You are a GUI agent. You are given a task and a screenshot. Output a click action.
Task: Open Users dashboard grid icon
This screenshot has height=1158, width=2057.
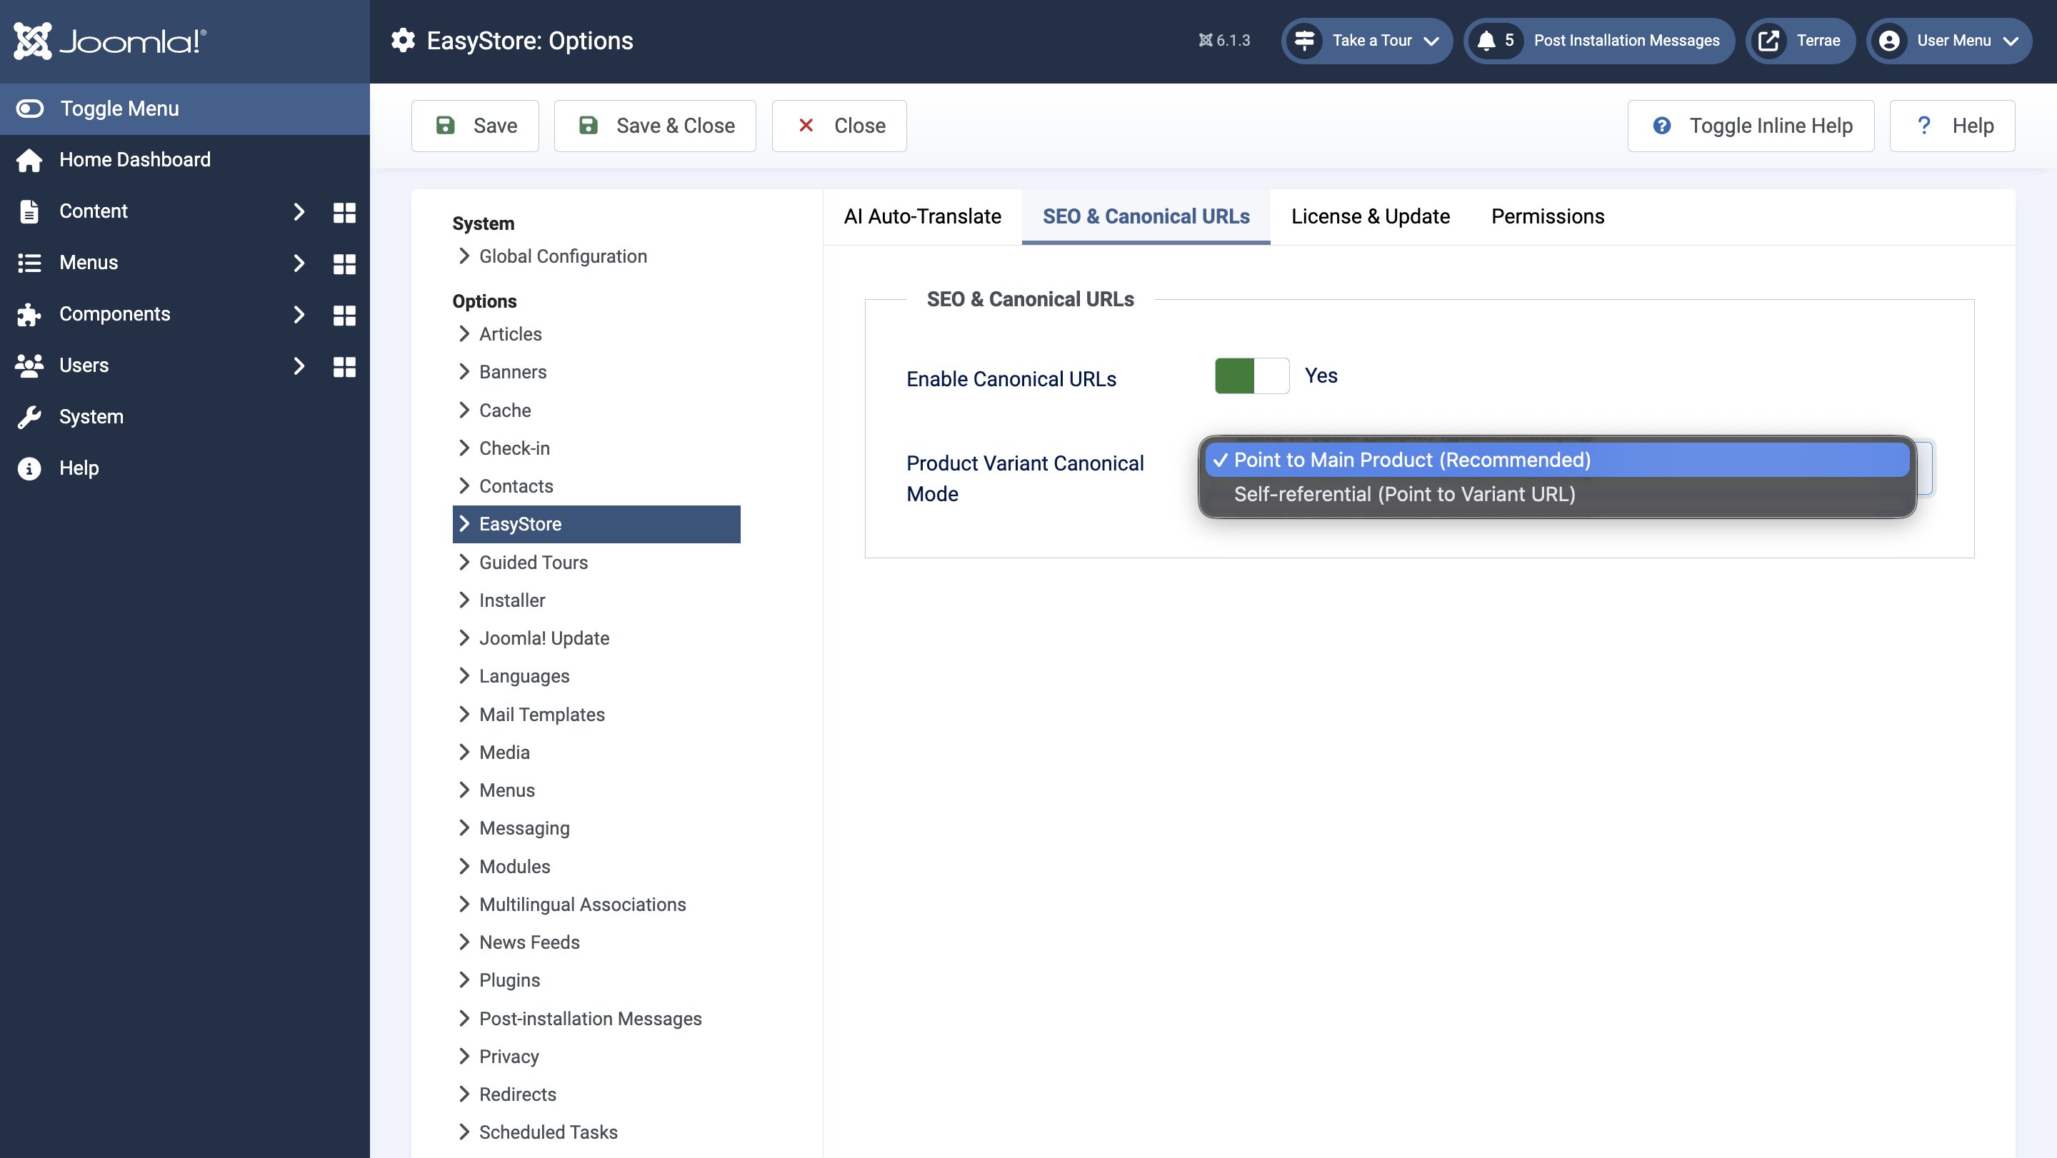tap(344, 366)
